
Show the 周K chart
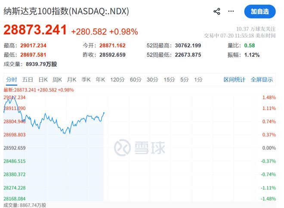point(57,80)
